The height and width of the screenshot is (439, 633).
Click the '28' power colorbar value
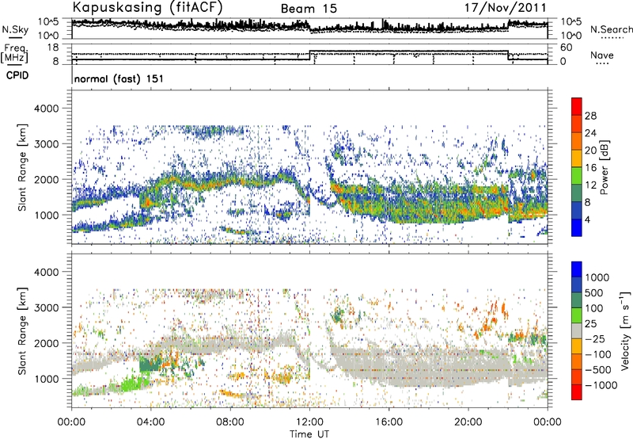(x=590, y=116)
